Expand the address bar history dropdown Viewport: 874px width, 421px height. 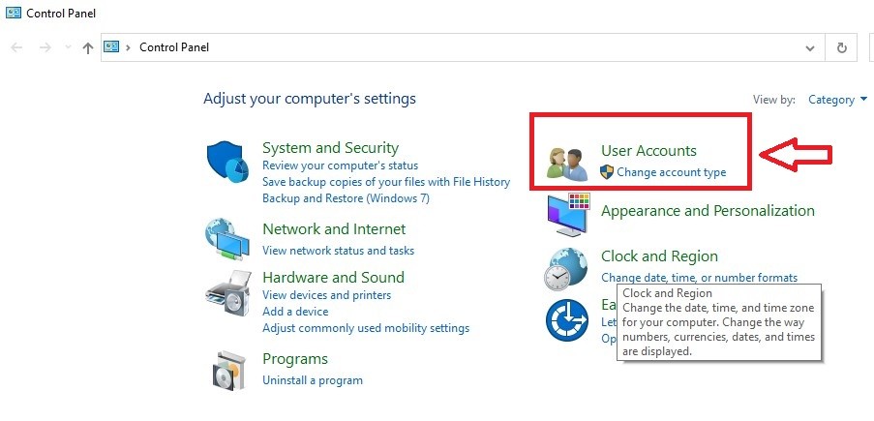click(x=810, y=47)
